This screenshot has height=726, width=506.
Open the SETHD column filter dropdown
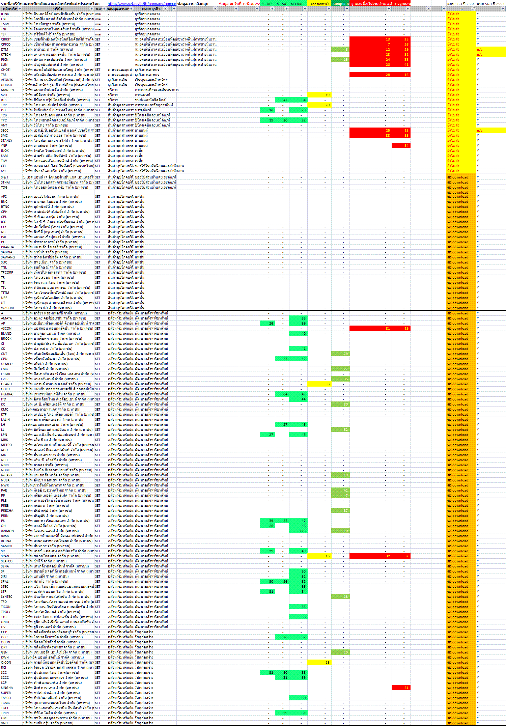[272, 9]
